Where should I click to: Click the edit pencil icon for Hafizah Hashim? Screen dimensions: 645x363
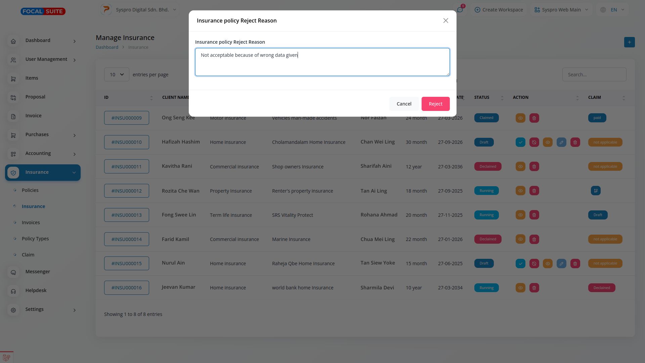[x=561, y=142]
